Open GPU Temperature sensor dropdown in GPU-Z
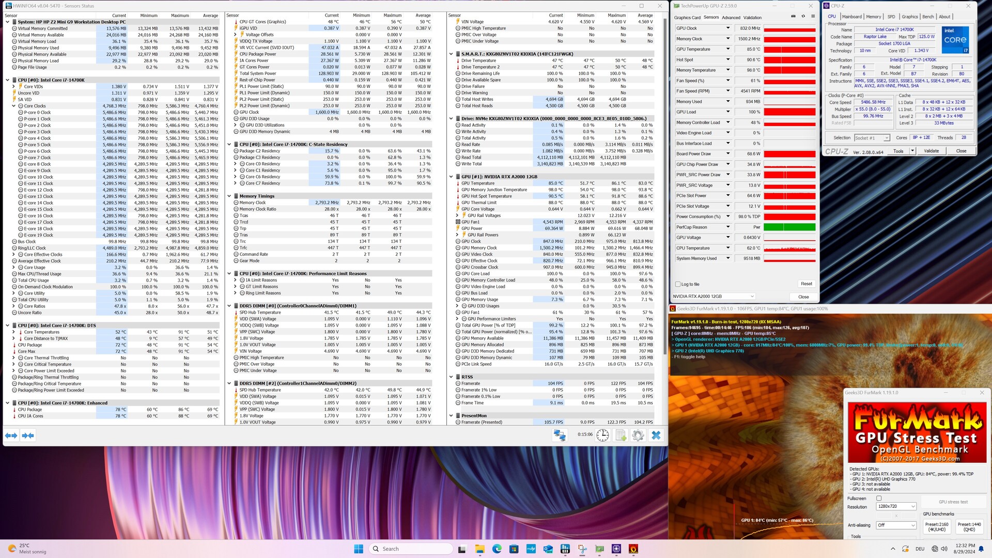The width and height of the screenshot is (992, 558). pos(728,49)
